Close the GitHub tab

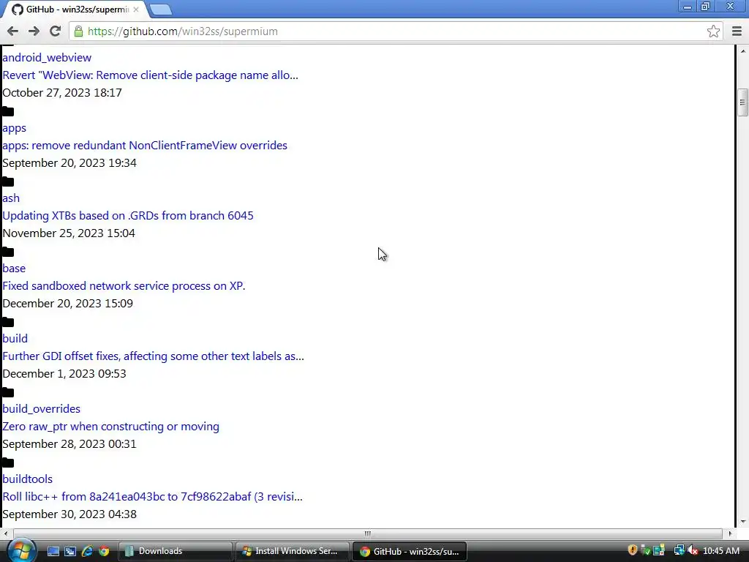[x=136, y=10]
